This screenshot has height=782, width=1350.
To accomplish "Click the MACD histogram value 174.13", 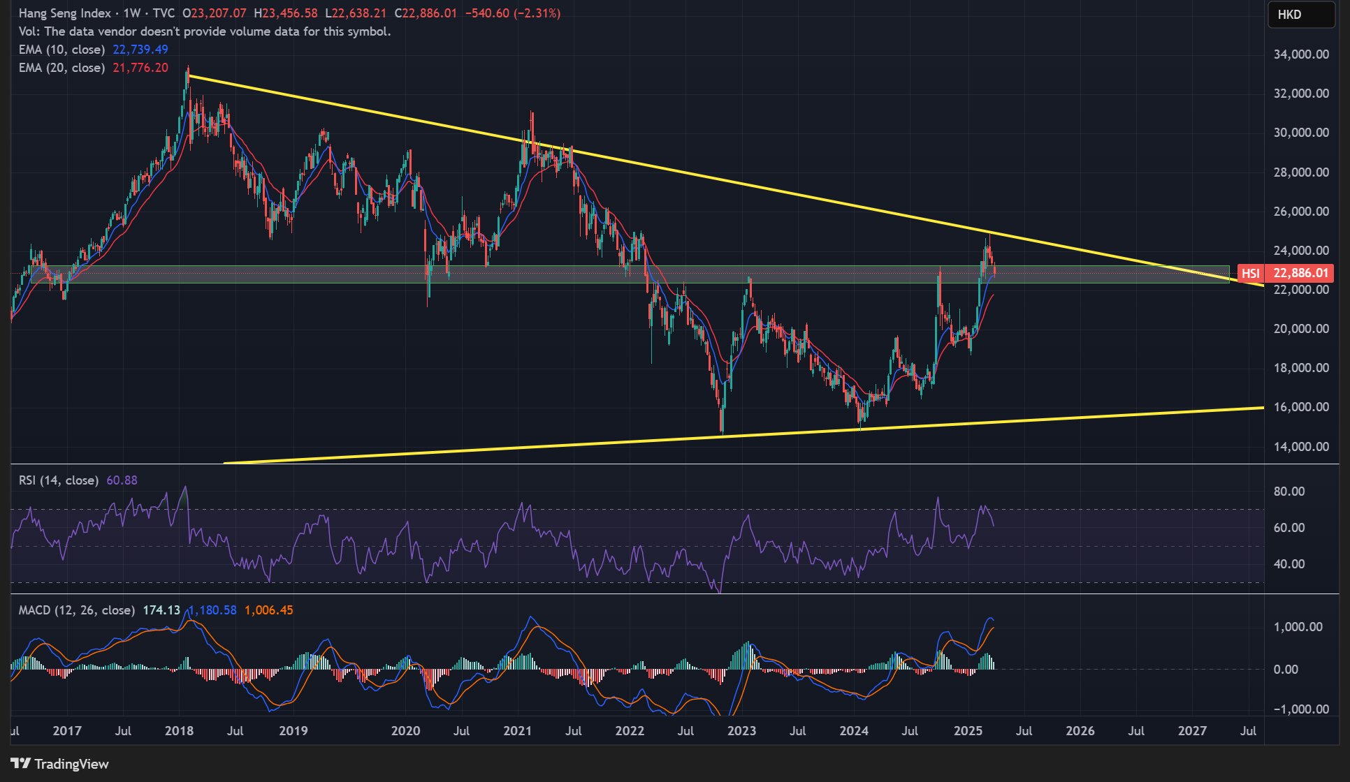I will [161, 610].
